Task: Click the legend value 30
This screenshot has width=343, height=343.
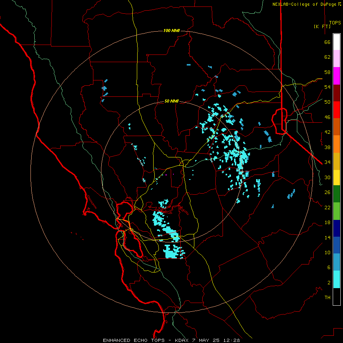Action: (x=327, y=177)
